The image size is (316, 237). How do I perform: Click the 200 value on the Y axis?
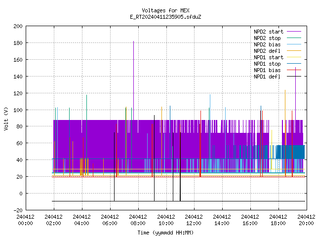[18, 26]
